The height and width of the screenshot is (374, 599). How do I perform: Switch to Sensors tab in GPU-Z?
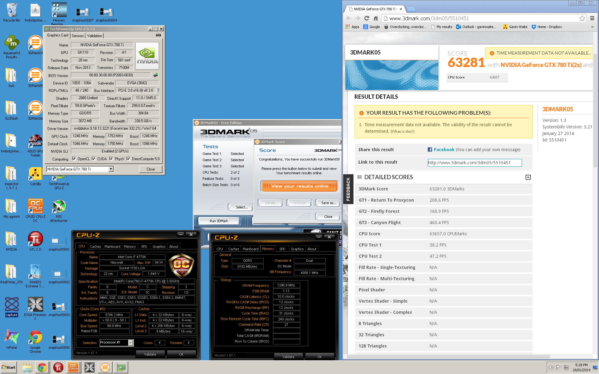coord(78,36)
